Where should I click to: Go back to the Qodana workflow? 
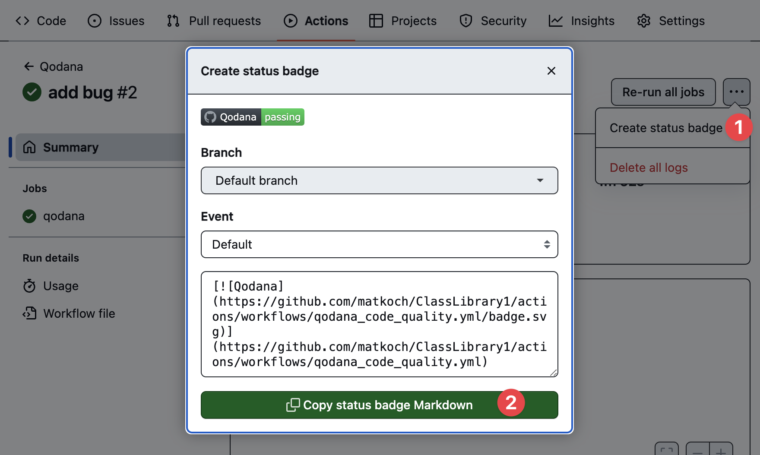(53, 66)
